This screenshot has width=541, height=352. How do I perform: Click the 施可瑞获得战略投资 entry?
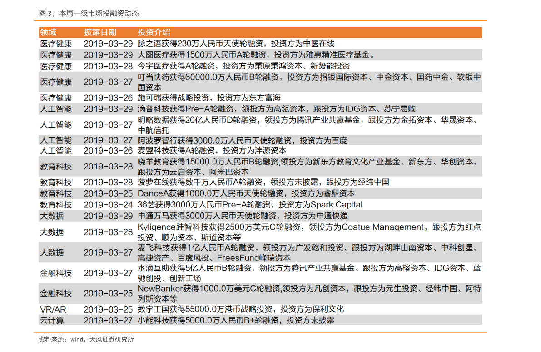[x=209, y=98]
